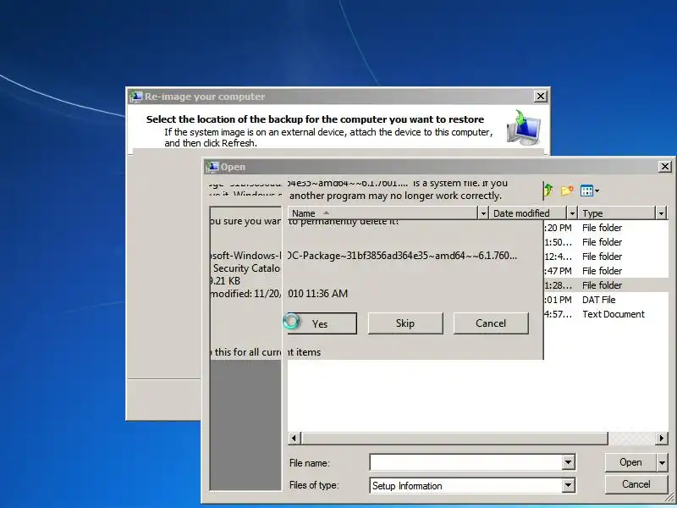Click the horizontal scrollbar right arrow
The width and height of the screenshot is (677, 508).
[662, 438]
